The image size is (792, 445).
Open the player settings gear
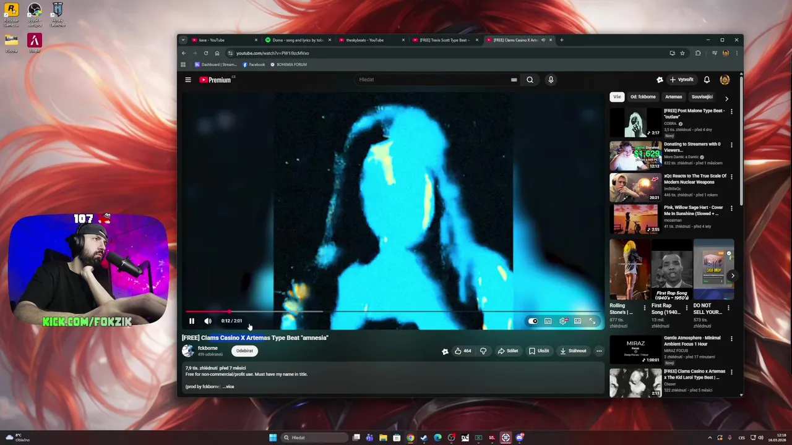click(x=563, y=321)
